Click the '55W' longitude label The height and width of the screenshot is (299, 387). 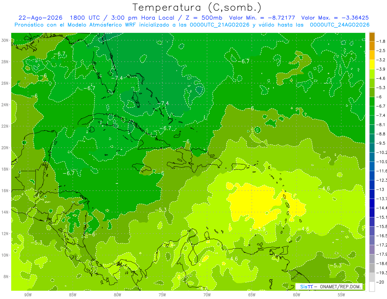point(342,295)
